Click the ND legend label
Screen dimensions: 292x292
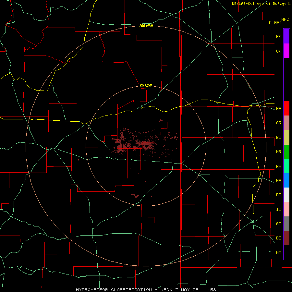[278, 253]
